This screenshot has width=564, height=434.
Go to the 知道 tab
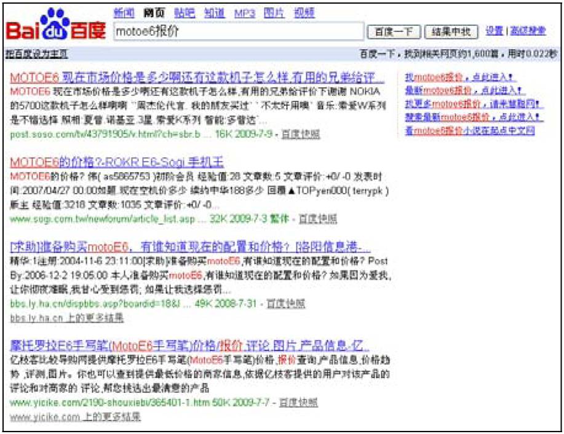coord(215,14)
